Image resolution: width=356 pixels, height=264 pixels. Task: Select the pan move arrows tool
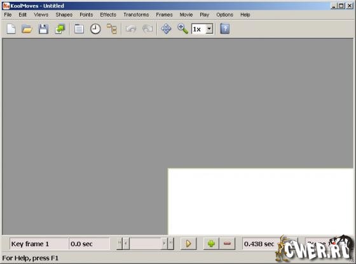coord(166,29)
